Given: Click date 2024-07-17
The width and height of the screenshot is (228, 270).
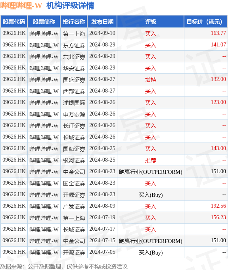Looking at the screenshot, I should tap(102, 229).
